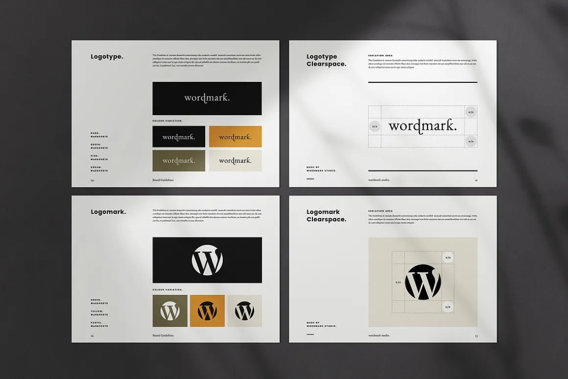Screen dimensions: 568x379
Task: Click the body paragraph on the Logotype page
Action: coord(207,61)
